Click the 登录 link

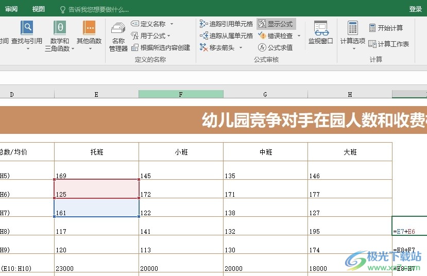[415, 9]
